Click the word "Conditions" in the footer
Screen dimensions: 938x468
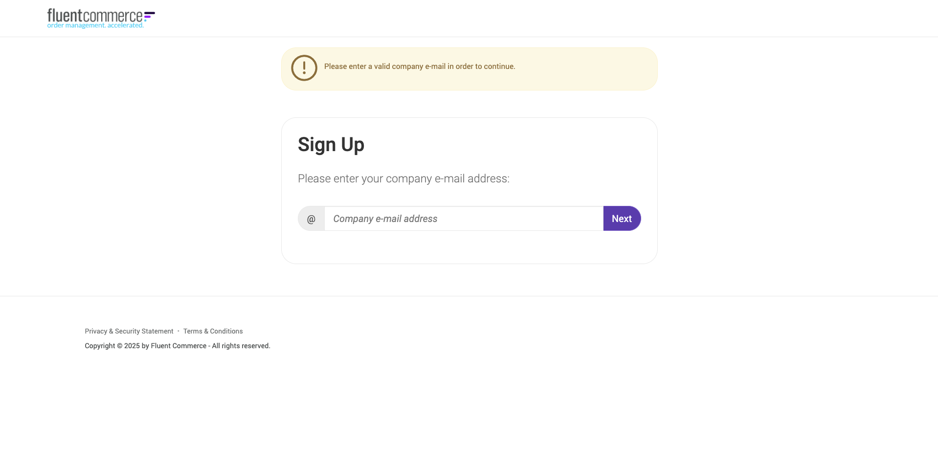coord(226,331)
